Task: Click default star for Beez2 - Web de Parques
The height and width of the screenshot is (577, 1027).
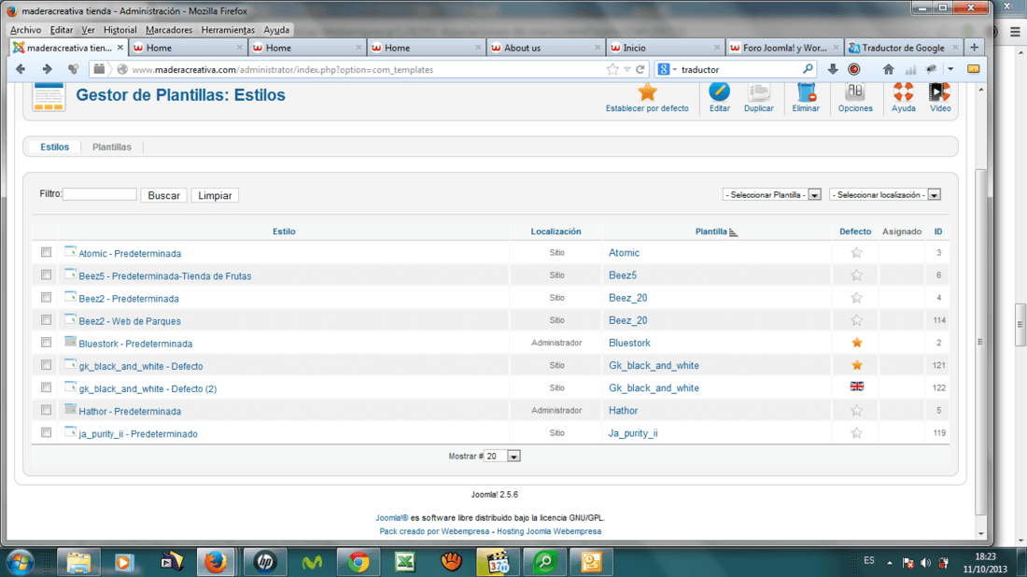Action: tap(856, 320)
